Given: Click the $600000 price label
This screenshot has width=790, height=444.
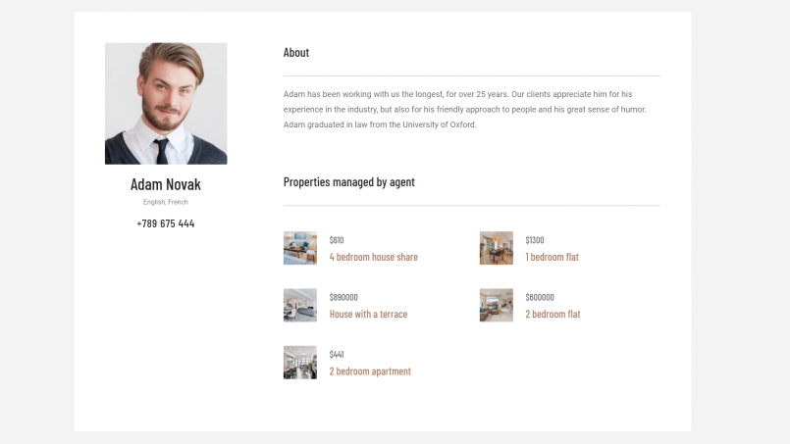Looking at the screenshot, I should [540, 298].
